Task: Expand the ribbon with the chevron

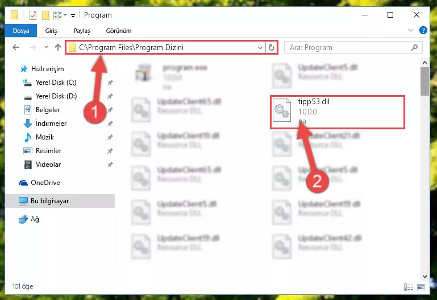Action: coord(410,30)
